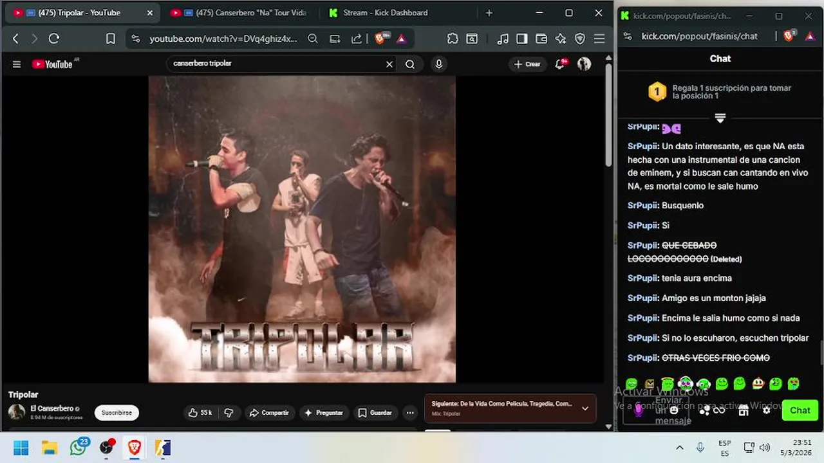The width and height of the screenshot is (824, 463).
Task: Click the Compartir button
Action: click(269, 413)
